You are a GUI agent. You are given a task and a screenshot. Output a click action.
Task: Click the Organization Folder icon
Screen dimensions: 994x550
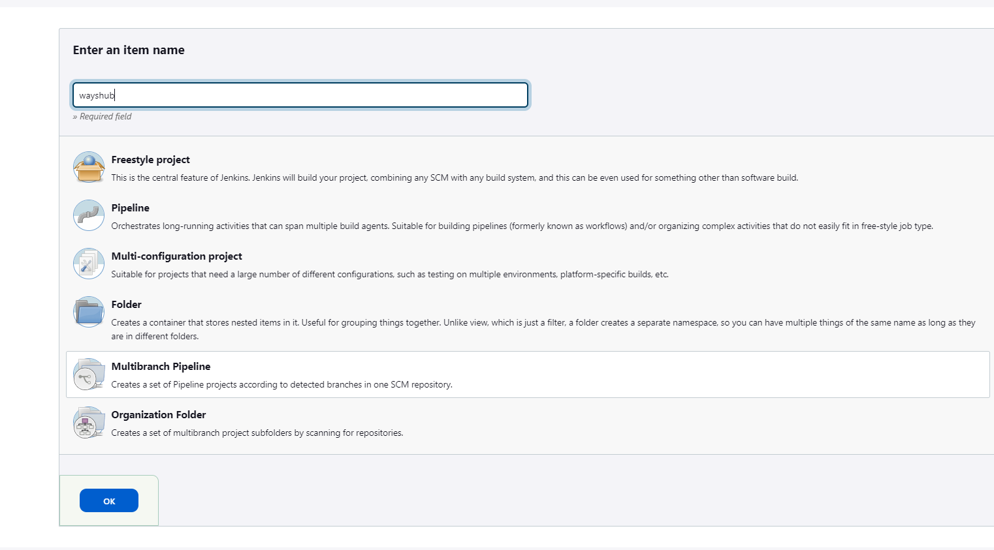[x=88, y=422]
